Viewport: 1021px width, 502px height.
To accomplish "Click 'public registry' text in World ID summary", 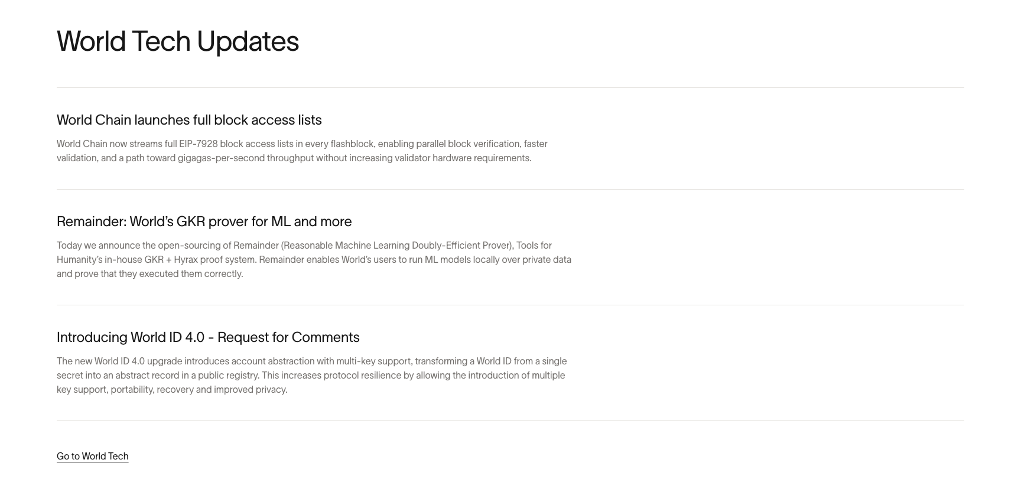I will tap(227, 376).
